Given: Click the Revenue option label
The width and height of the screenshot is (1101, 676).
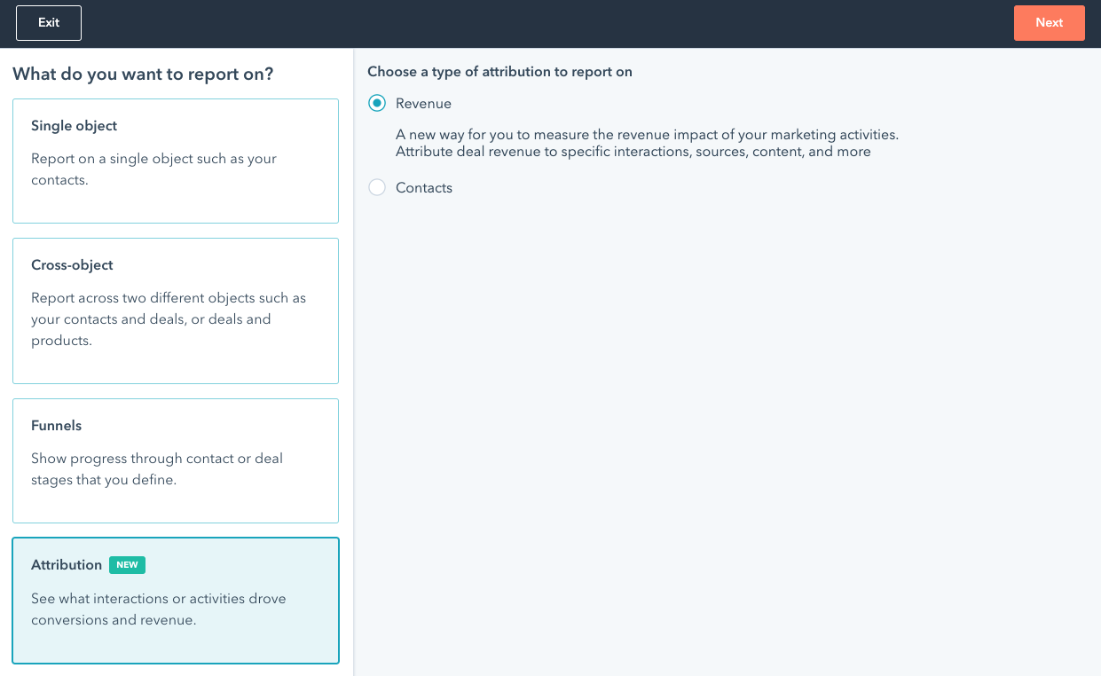Looking at the screenshot, I should (423, 104).
